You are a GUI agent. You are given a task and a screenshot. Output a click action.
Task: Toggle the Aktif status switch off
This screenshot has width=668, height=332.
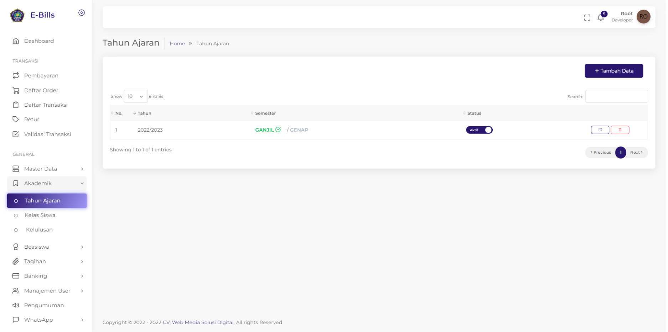479,130
